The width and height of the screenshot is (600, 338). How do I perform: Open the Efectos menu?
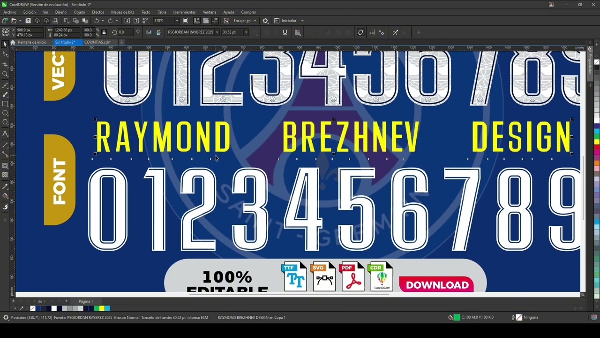(x=98, y=12)
